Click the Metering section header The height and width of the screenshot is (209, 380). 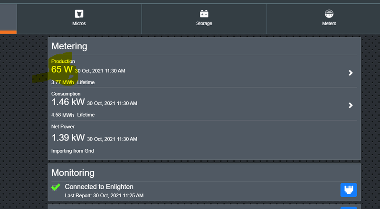69,46
